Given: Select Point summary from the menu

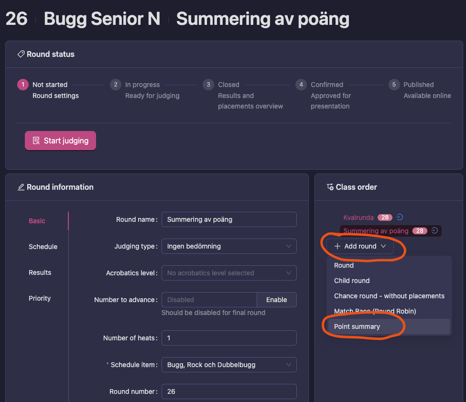Looking at the screenshot, I should click(357, 326).
